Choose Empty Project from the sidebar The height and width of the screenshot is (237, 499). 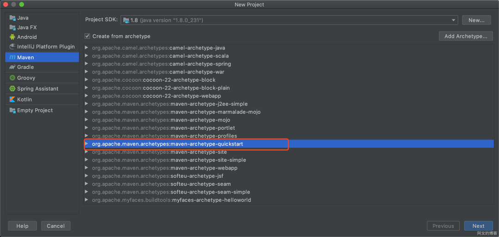[x=35, y=110]
